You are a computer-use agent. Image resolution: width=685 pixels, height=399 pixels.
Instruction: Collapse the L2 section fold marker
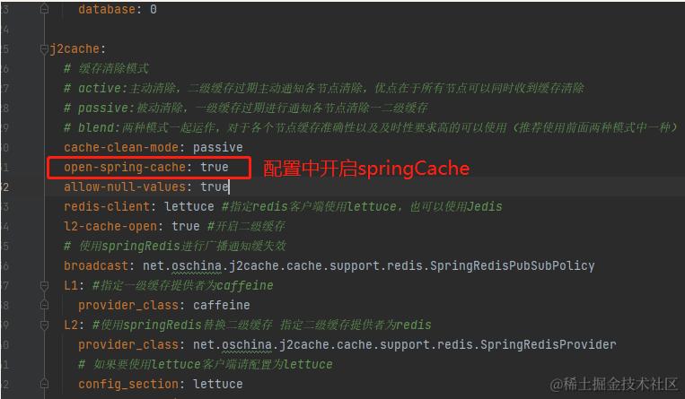[x=44, y=325]
